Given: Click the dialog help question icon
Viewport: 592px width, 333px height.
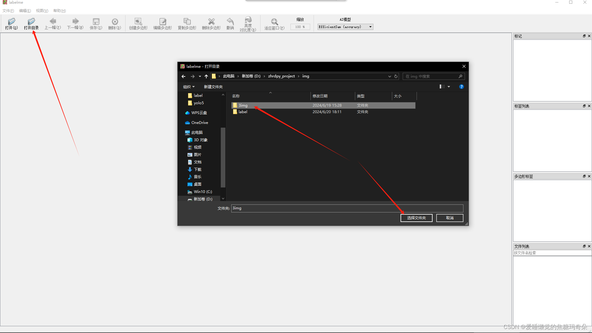Looking at the screenshot, I should click(461, 87).
